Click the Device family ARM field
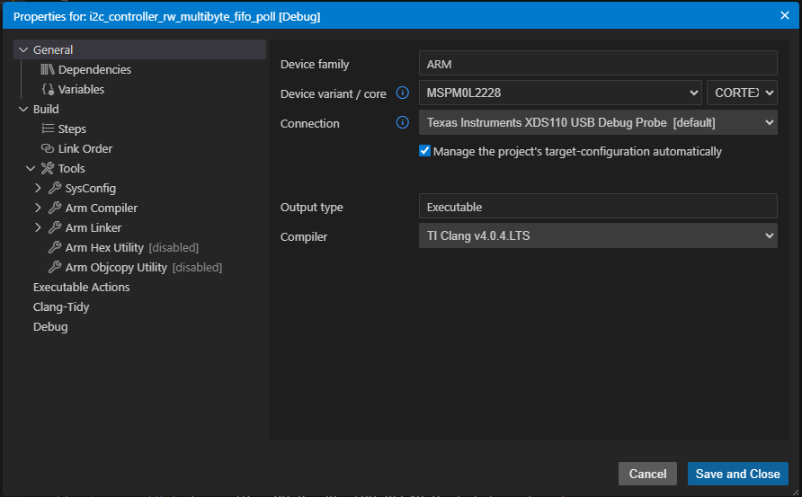Screen dimensions: 802x497 pos(598,64)
